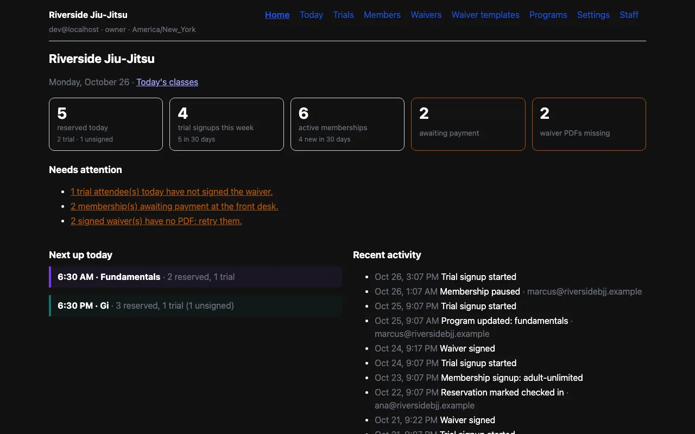Open Settings in the navigation
This screenshot has height=434, width=695.
(593, 15)
